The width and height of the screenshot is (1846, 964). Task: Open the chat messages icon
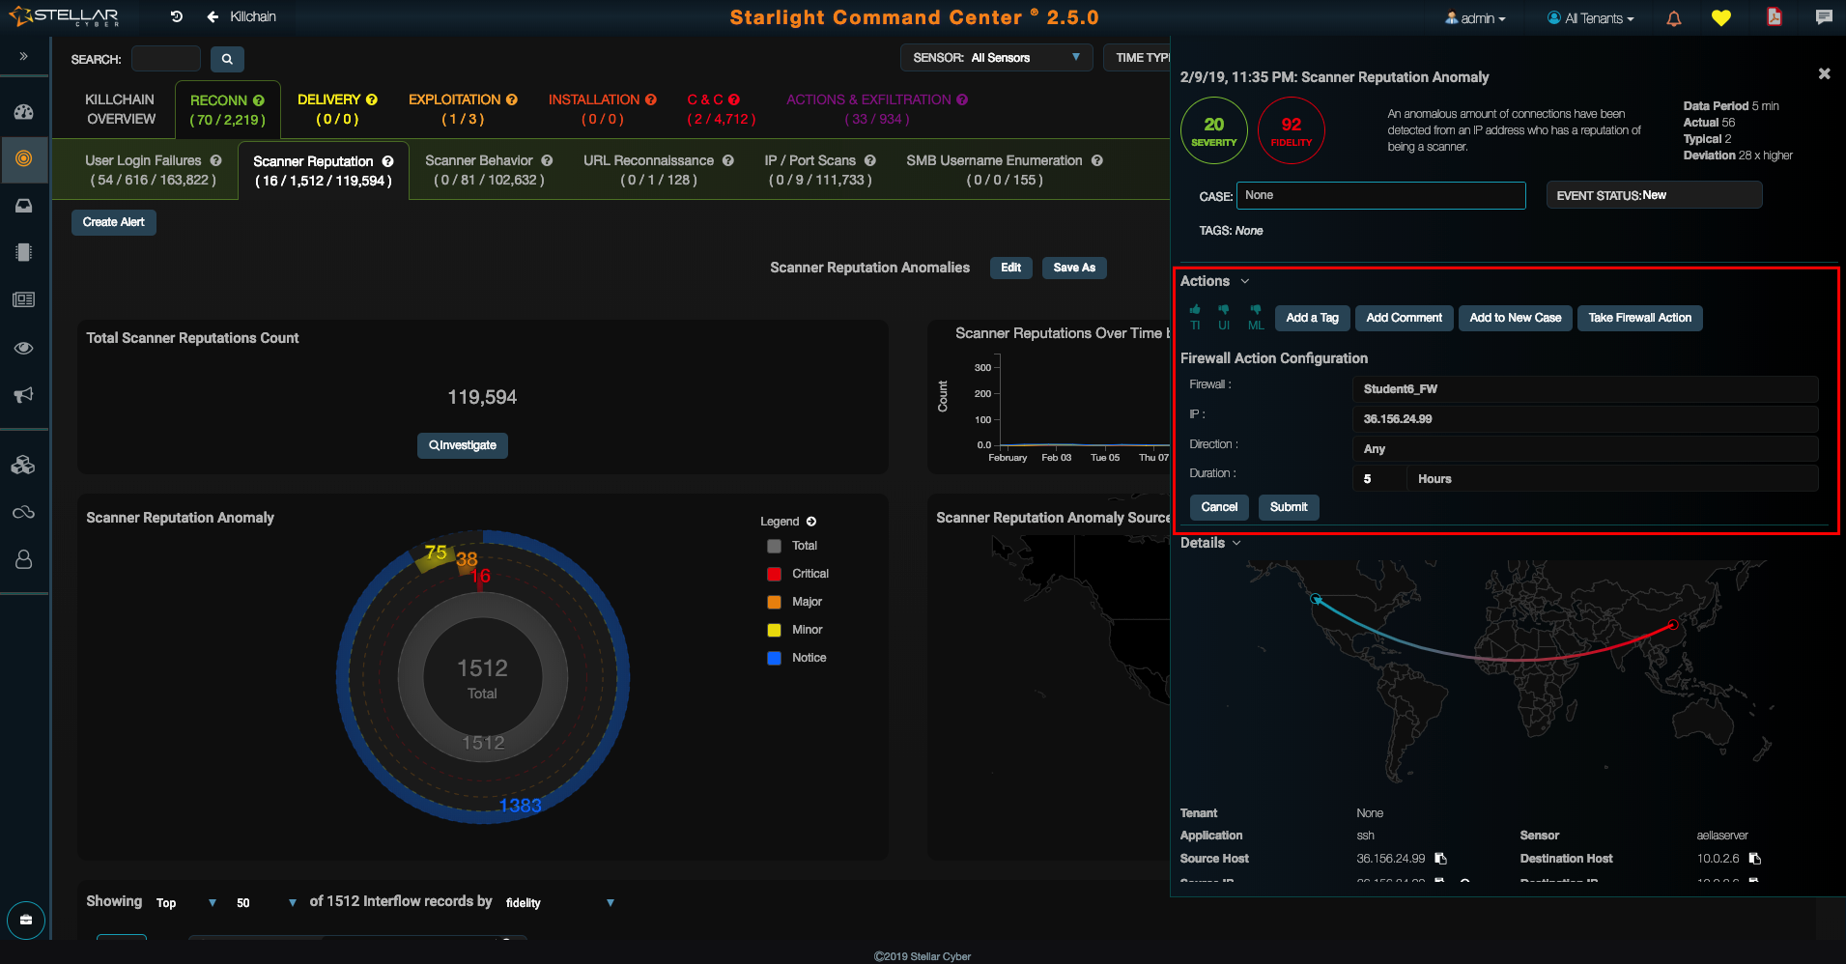click(1823, 17)
